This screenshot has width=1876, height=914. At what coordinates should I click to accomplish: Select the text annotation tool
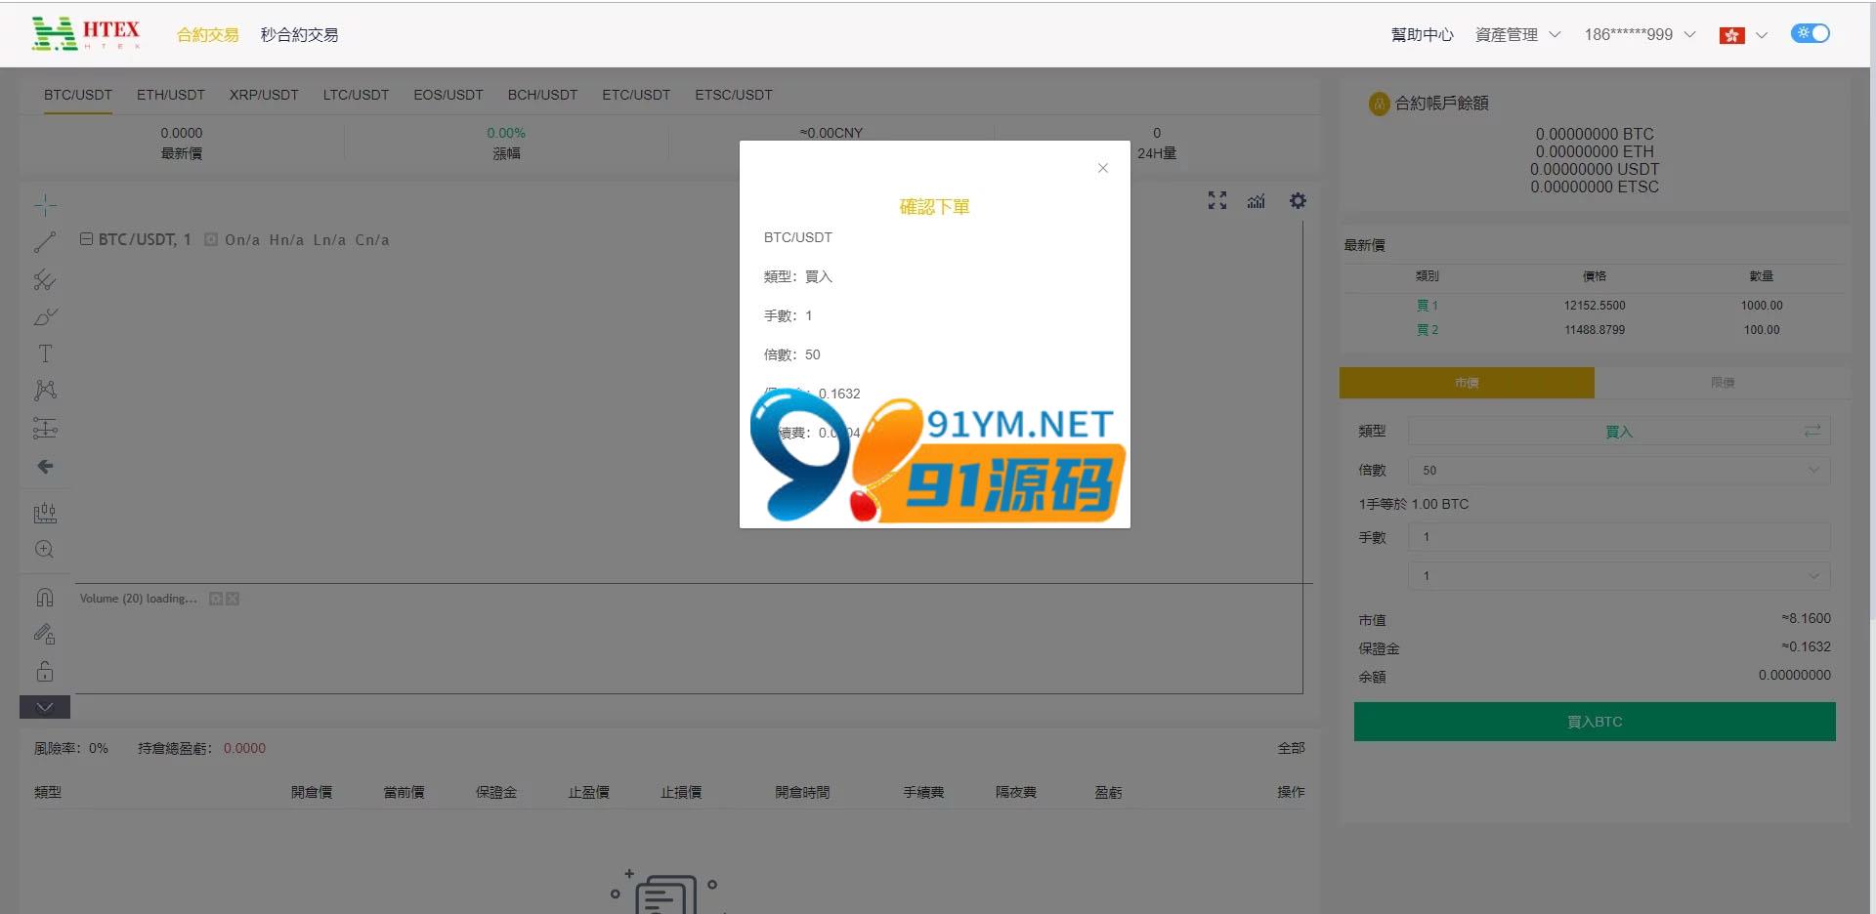45,353
